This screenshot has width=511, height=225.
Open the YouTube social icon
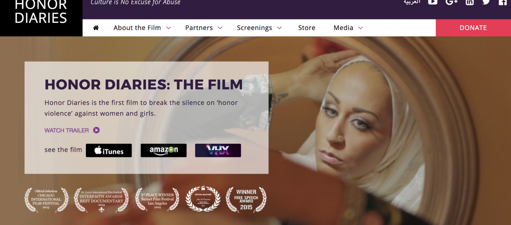click(x=433, y=2)
